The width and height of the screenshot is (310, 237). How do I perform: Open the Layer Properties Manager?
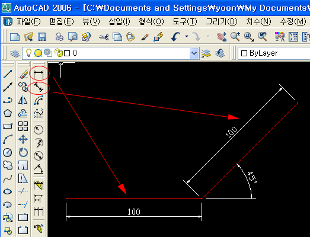tap(15, 53)
